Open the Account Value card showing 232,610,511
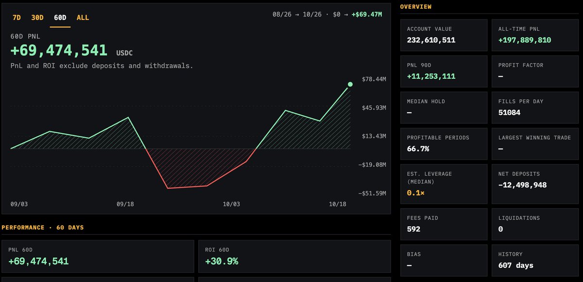 tap(444, 35)
